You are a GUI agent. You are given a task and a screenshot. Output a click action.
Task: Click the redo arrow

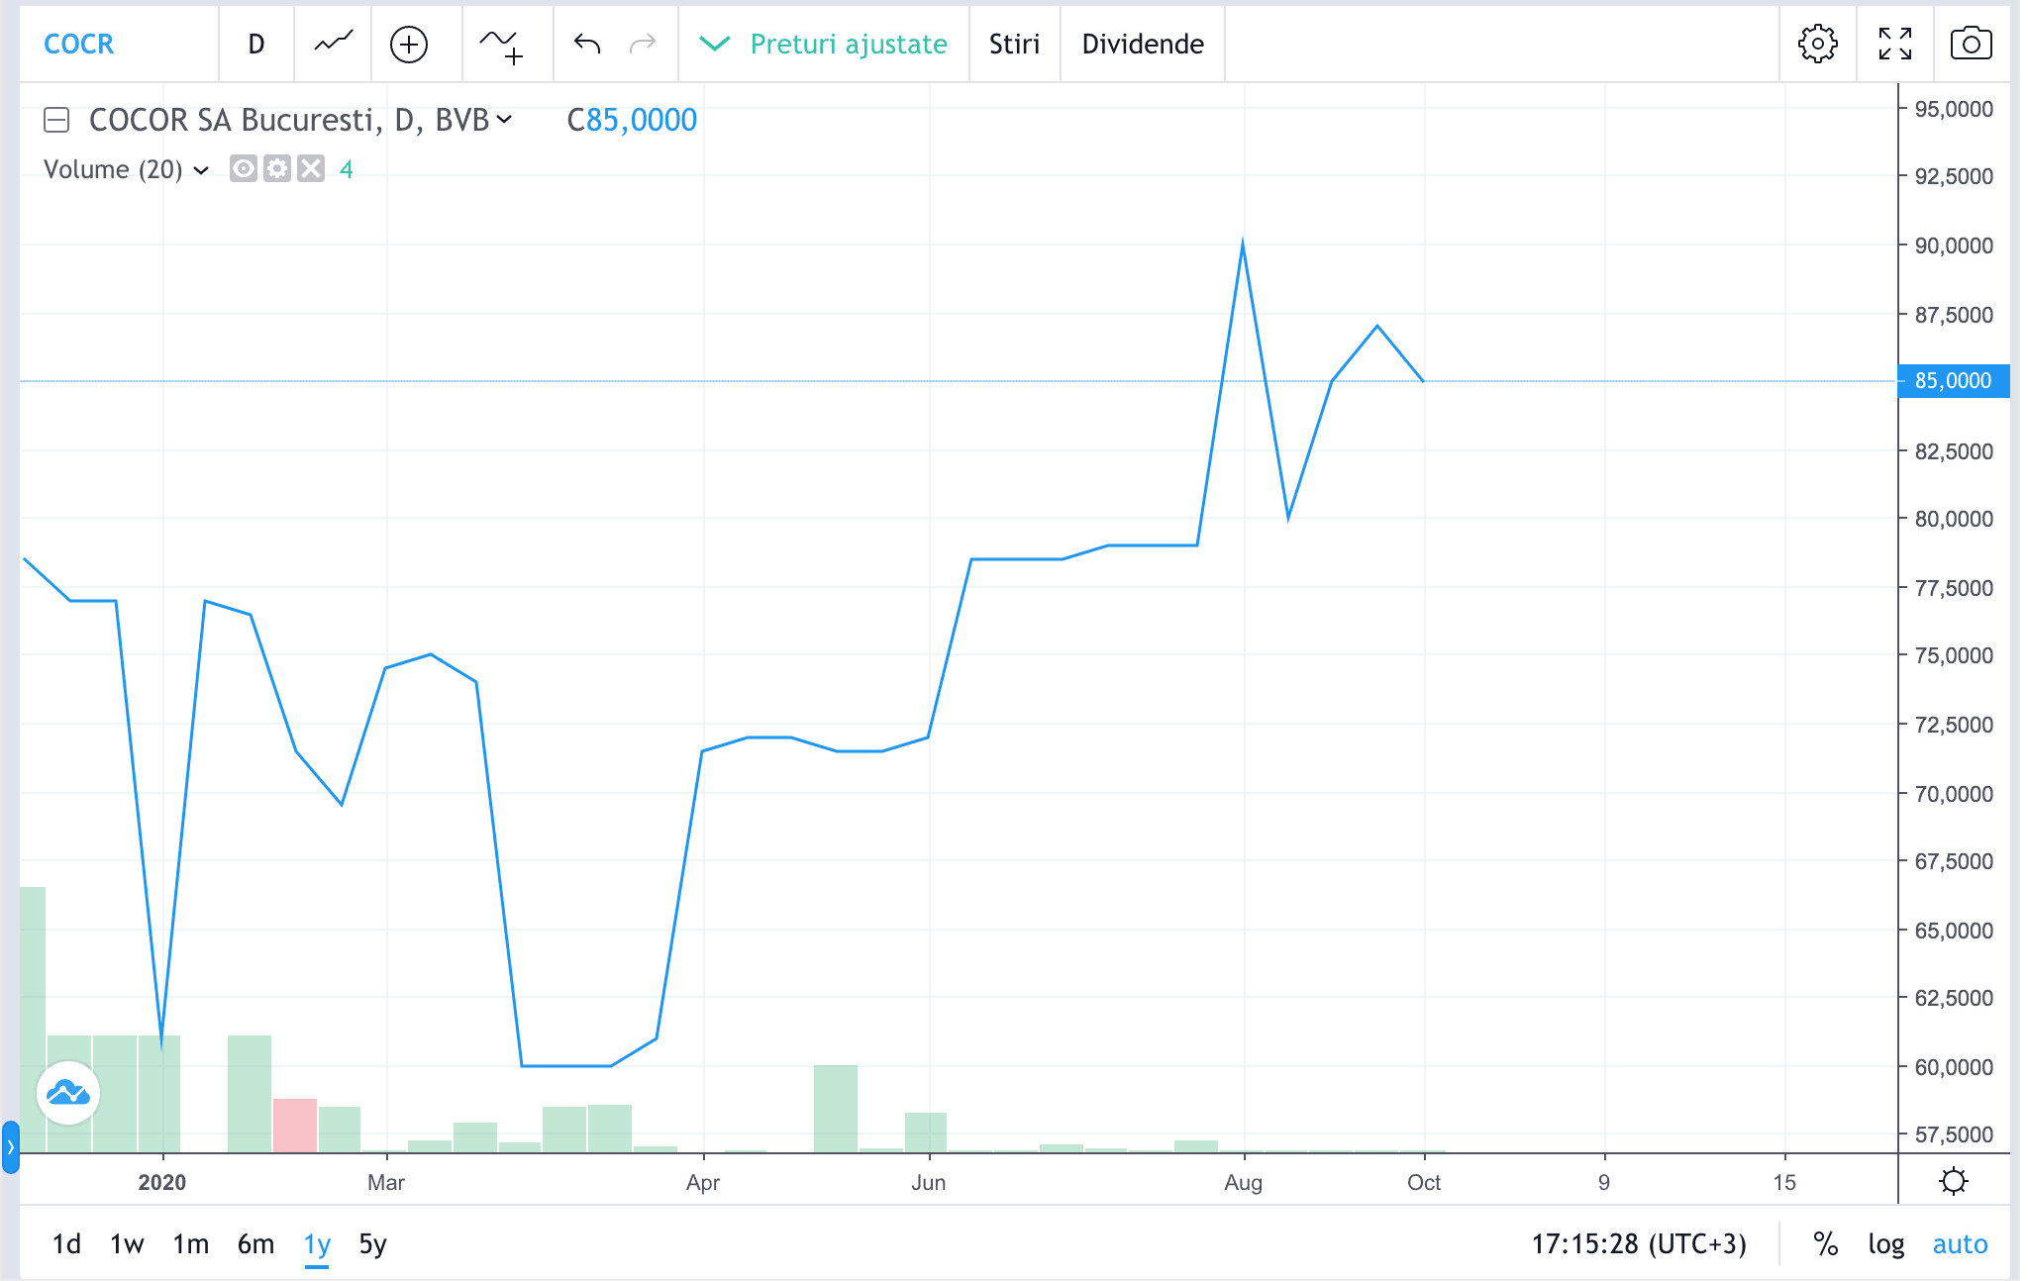pos(644,44)
